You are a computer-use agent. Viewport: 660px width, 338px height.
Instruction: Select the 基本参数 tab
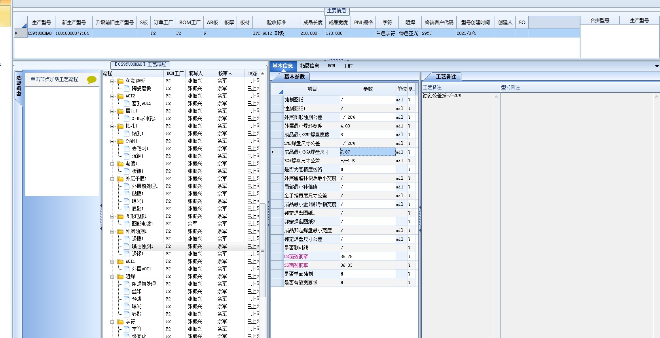click(294, 76)
